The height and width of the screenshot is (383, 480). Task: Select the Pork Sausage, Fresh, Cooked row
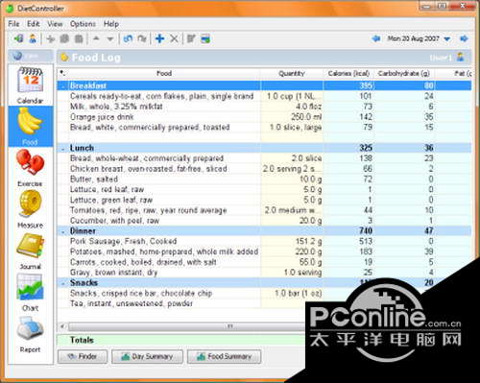pos(264,241)
